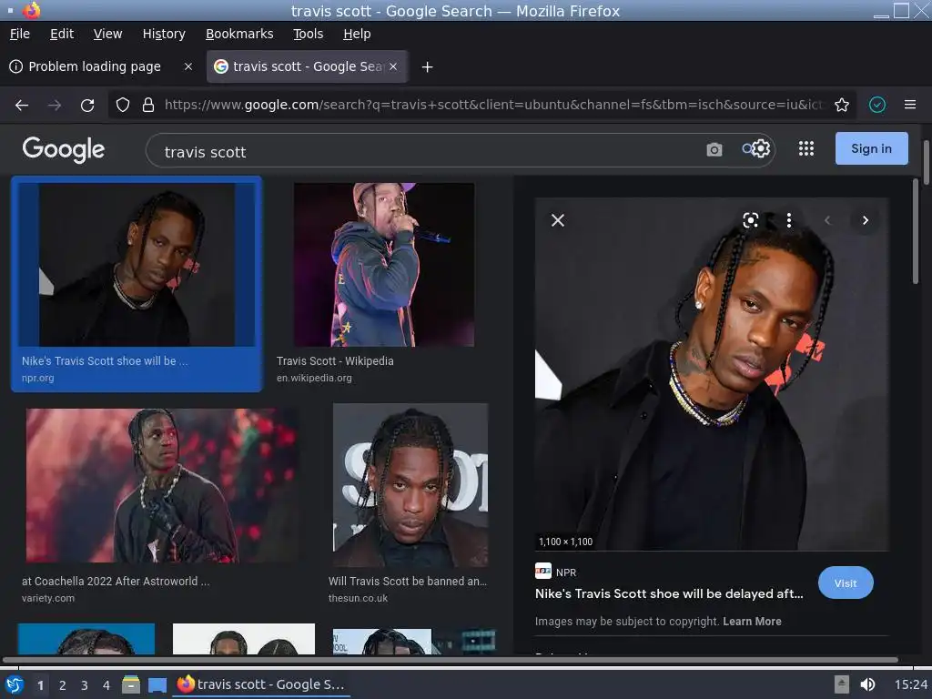
Task: Open the Help menu
Action: pos(357,34)
